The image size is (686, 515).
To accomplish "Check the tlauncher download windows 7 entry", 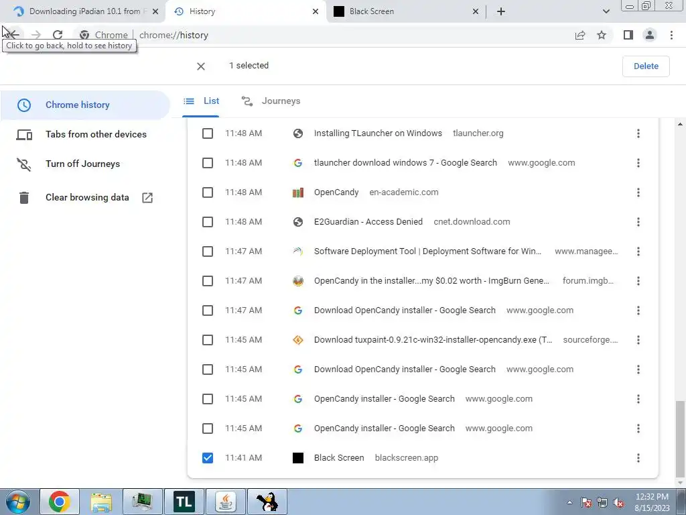I will point(208,163).
